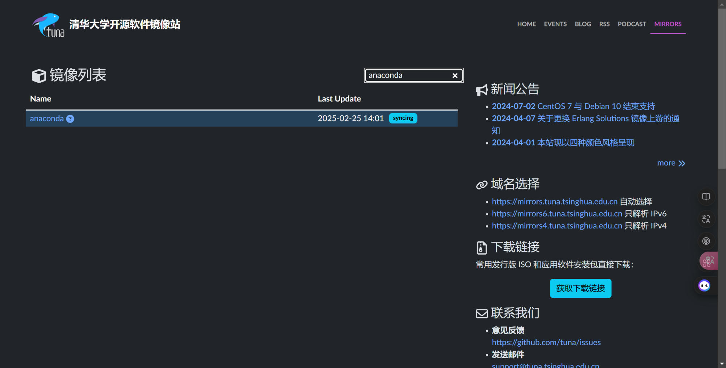Click the chain link icon beside 域名选择
The height and width of the screenshot is (368, 726).
click(482, 185)
